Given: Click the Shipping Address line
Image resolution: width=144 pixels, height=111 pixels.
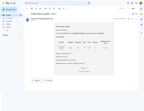Looking at the screenshot, I should click(x=70, y=63).
